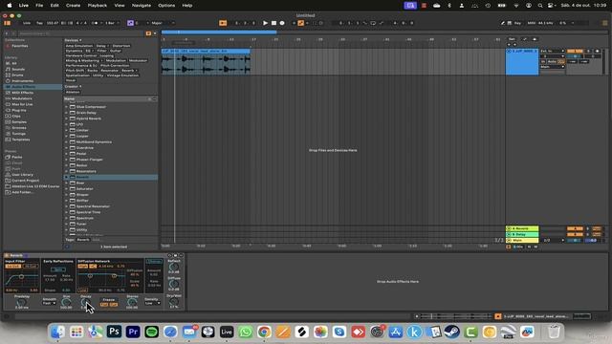This screenshot has height=344, width=612.
Task: Start playback with the Play button
Action: (x=265, y=23)
